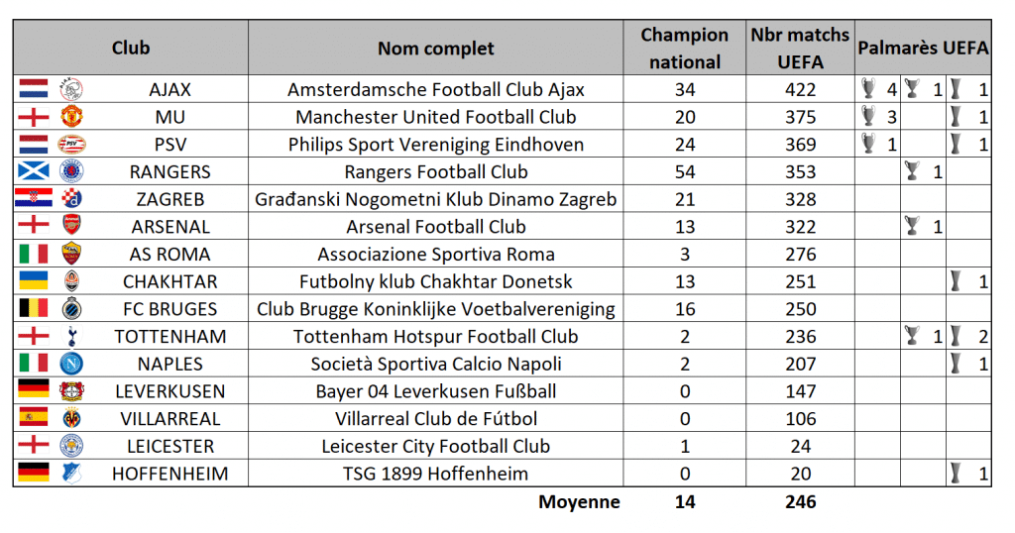Viewport: 1015px width, 533px height.
Task: Select the Arsenal club crest
Action: [x=71, y=226]
